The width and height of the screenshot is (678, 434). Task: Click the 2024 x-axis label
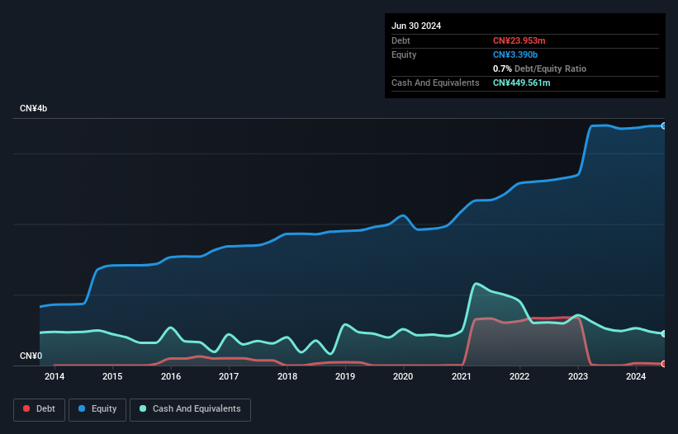point(636,376)
